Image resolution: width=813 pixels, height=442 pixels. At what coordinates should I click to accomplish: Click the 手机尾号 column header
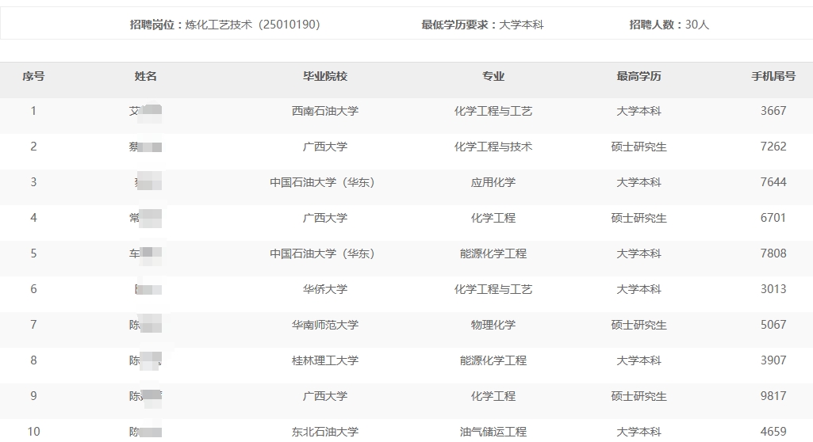773,77
